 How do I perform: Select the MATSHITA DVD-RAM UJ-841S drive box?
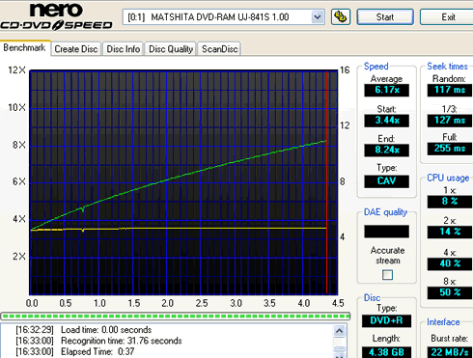[223, 16]
